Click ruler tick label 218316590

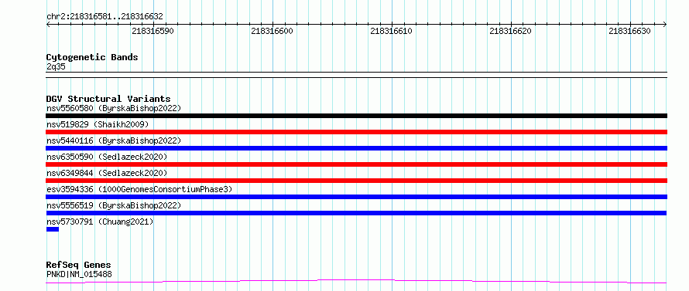tap(153, 31)
